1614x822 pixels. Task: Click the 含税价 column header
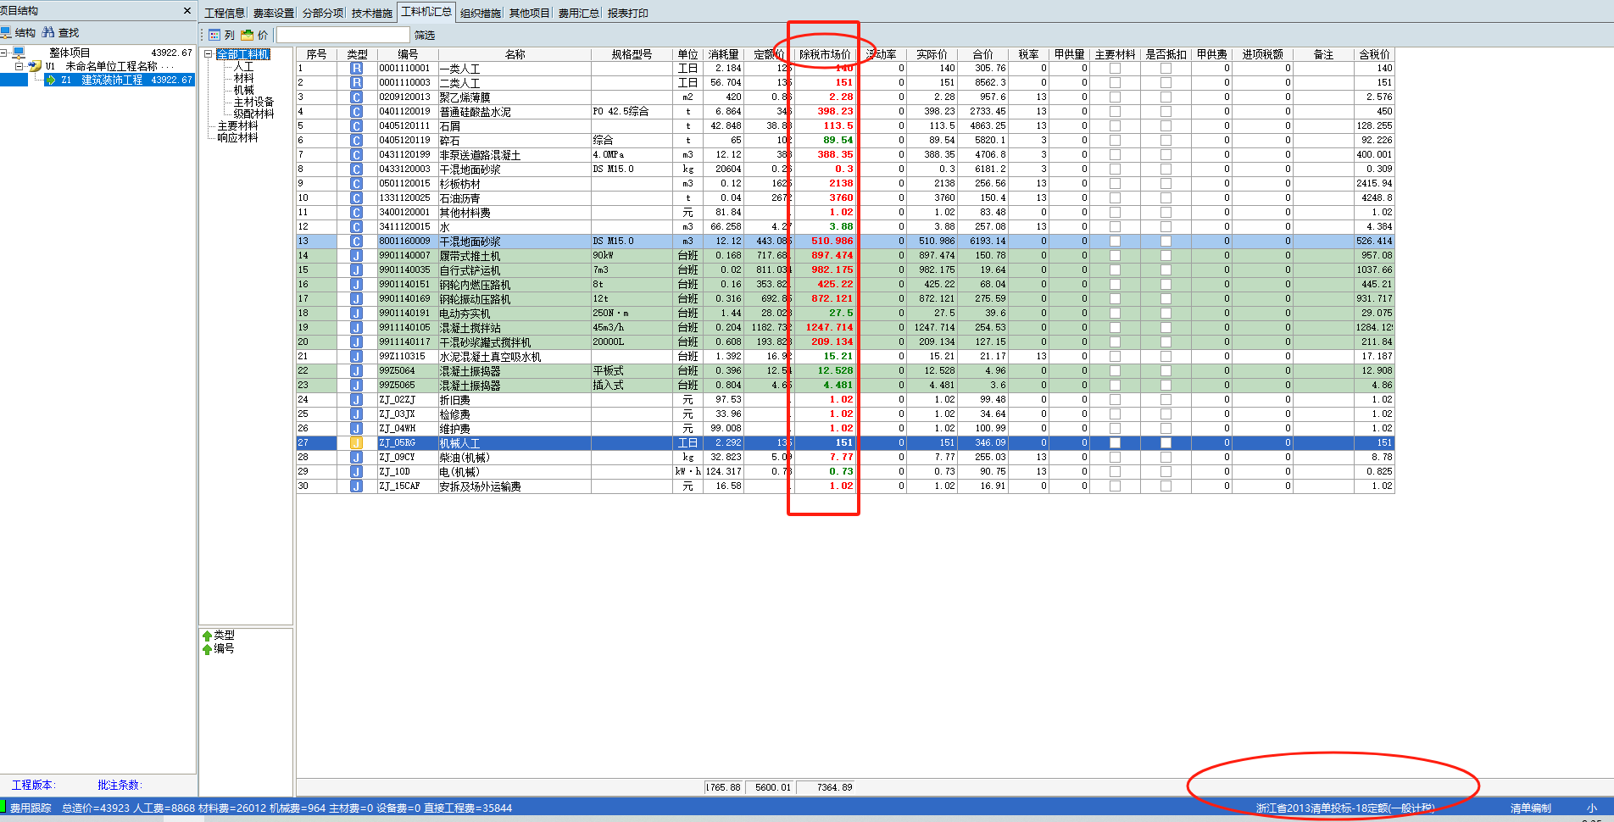[1374, 54]
